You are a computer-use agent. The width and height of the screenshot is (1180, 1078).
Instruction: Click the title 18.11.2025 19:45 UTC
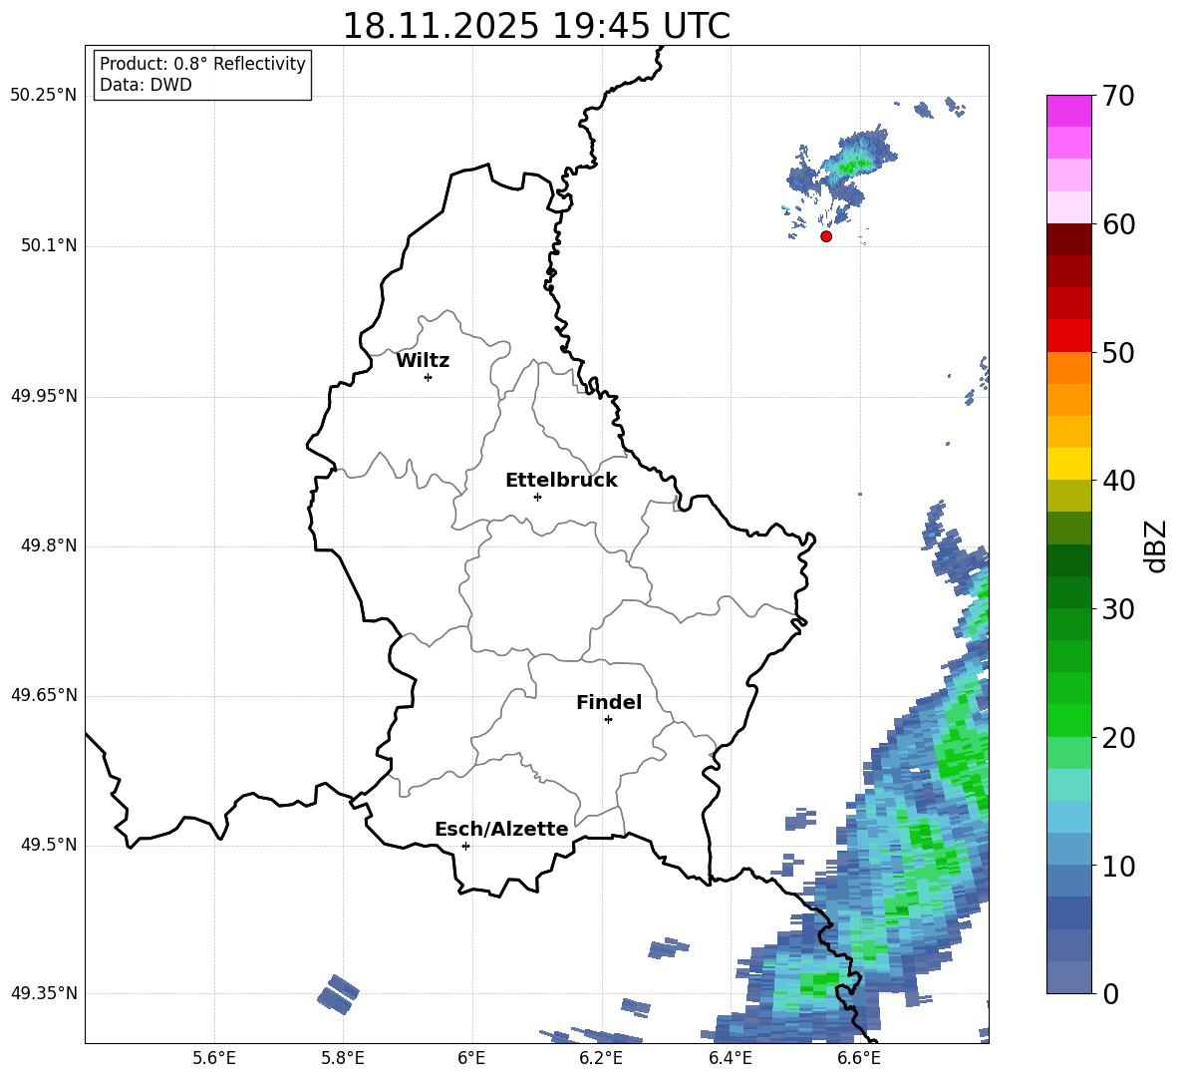coord(536,26)
